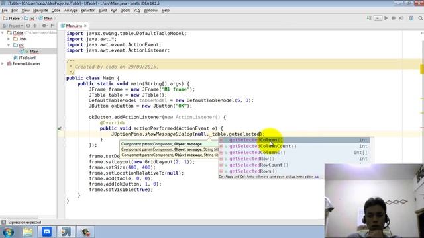Collapse the JTable project root node
The height and width of the screenshot is (238, 424).
[3, 32]
